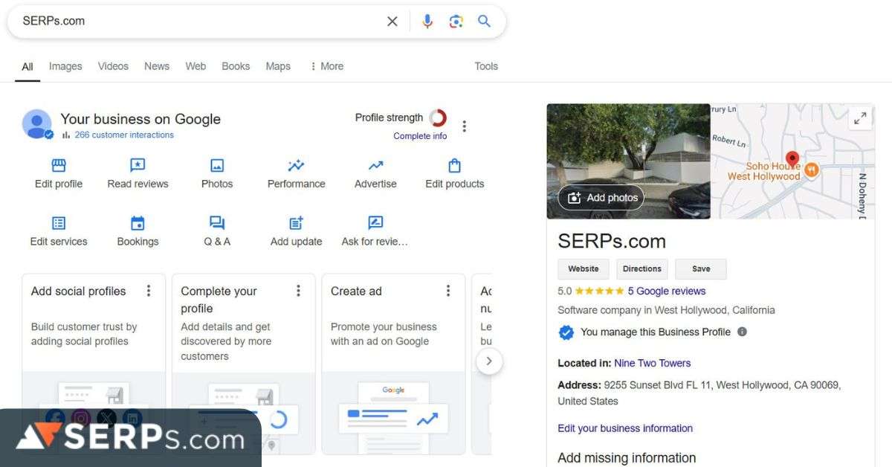Select the All results tab
This screenshot has width=892, height=467.
[x=28, y=66]
